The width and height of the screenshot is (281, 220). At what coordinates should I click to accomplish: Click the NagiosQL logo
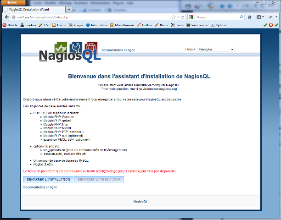click(x=70, y=52)
